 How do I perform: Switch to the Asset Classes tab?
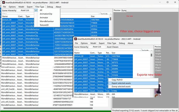[x=113, y=47]
